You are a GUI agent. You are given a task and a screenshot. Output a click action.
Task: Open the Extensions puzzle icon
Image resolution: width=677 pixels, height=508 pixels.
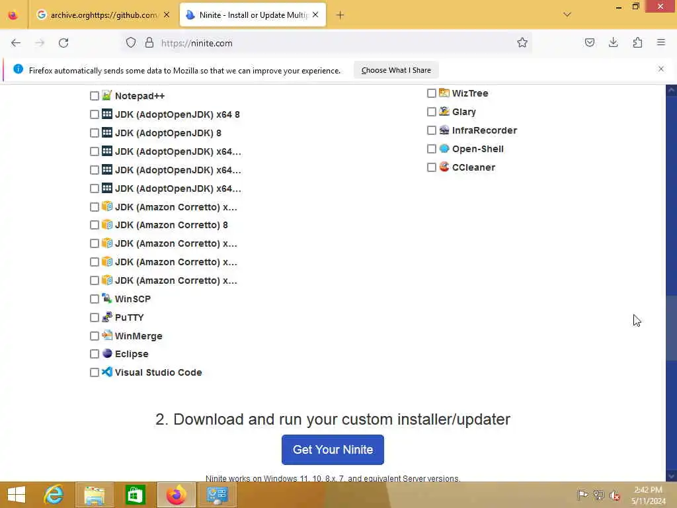coord(637,42)
